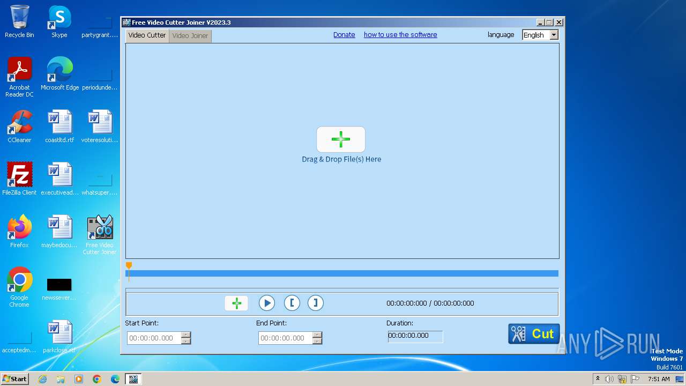Show hidden system tray icons arrow
This screenshot has width=686, height=386.
pyautogui.click(x=598, y=379)
